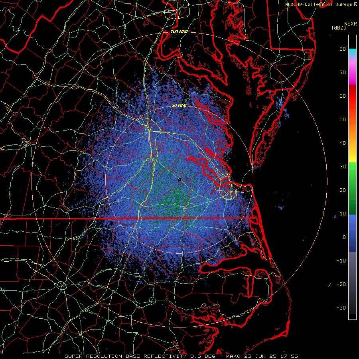Click the 50 value on the dBZ scale
The width and height of the screenshot is (359, 359).
(343, 120)
